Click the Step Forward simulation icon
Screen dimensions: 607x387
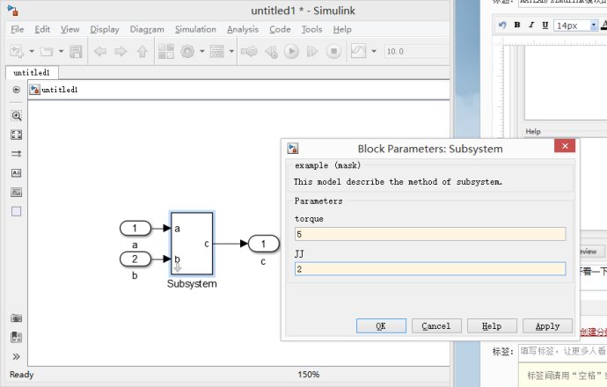tap(312, 52)
